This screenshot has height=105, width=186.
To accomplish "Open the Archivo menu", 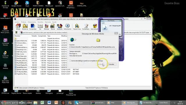I will pos(17,22).
